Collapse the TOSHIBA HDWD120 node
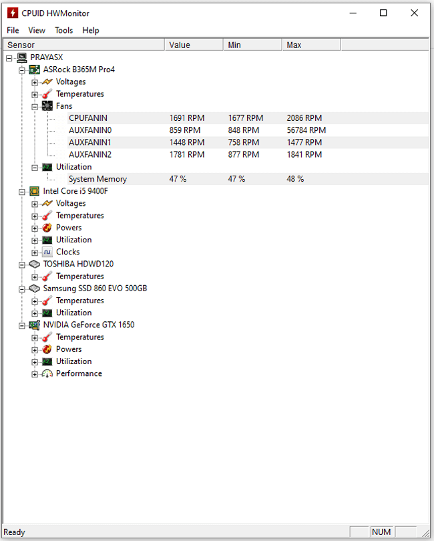This screenshot has height=541, width=434. click(22, 265)
